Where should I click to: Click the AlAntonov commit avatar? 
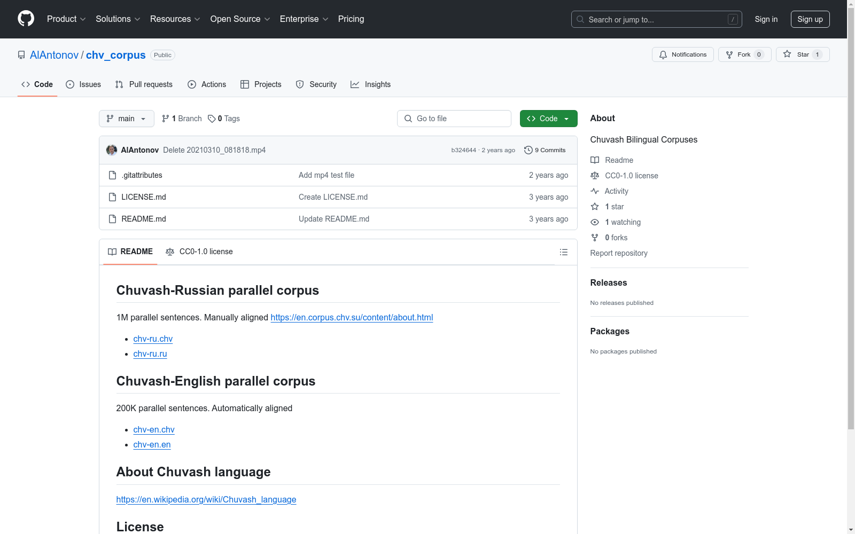(112, 150)
